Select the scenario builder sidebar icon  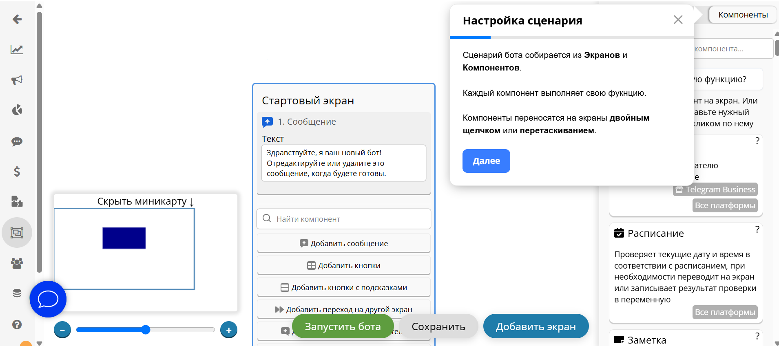coord(17,233)
